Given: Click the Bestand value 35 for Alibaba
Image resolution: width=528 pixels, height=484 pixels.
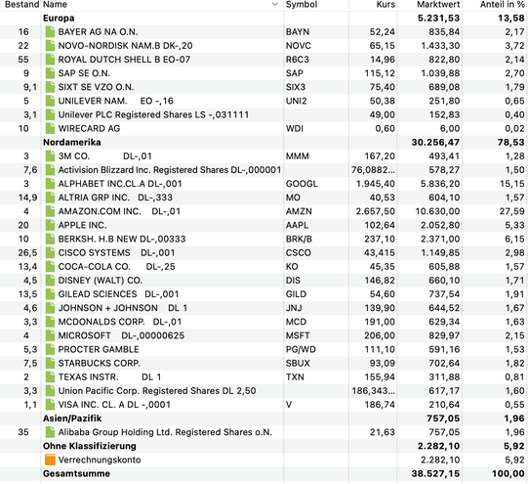Looking at the screenshot, I should (x=23, y=432).
